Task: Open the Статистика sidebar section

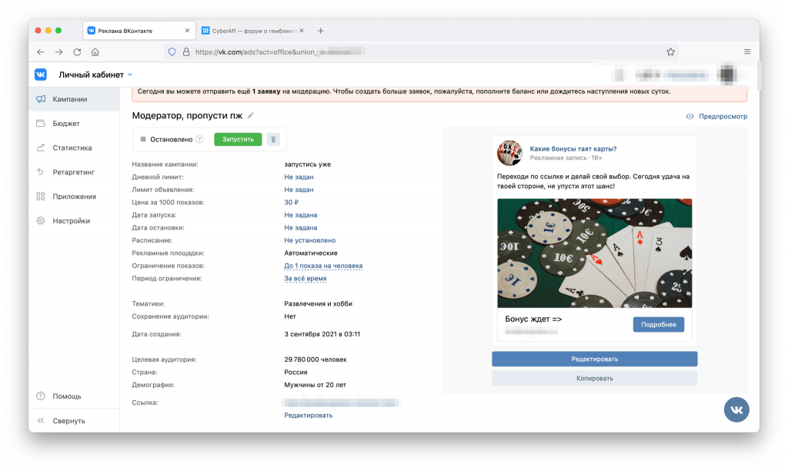Action: pos(74,147)
